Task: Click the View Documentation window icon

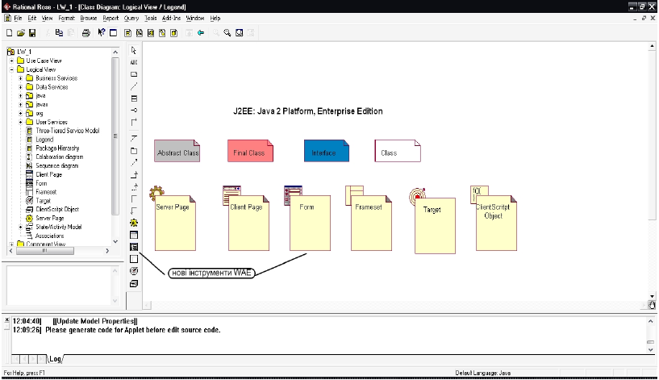Action: pos(113,33)
